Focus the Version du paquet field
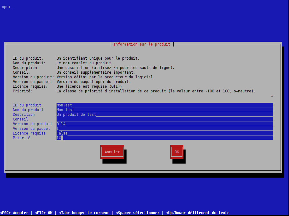Screen dimensions: 289x216 point(165,129)
